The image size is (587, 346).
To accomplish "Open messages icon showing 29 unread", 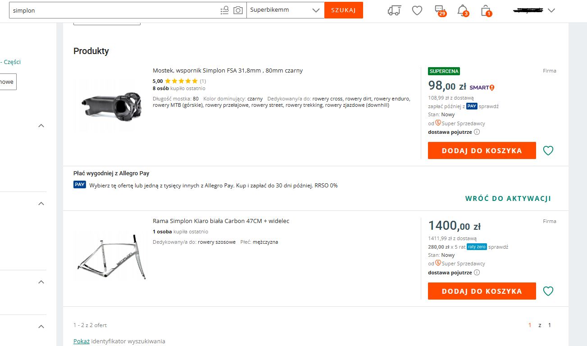I will [439, 10].
